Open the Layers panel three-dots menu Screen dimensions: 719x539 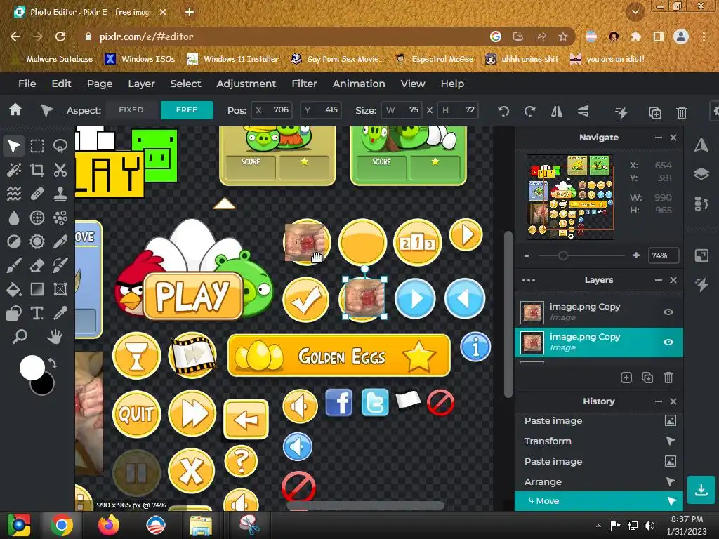coord(529,280)
